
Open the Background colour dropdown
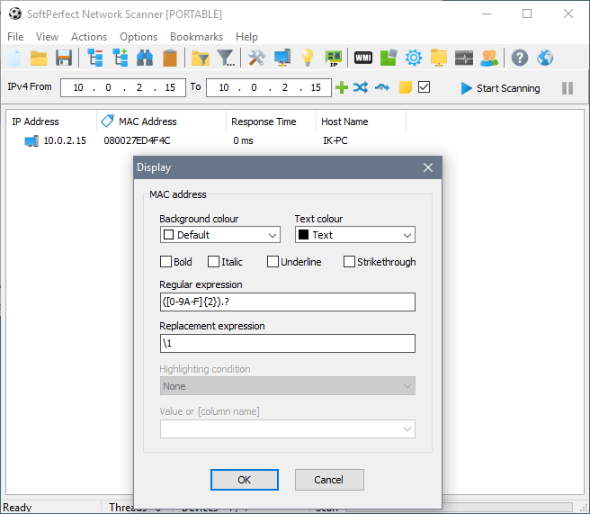pos(220,235)
